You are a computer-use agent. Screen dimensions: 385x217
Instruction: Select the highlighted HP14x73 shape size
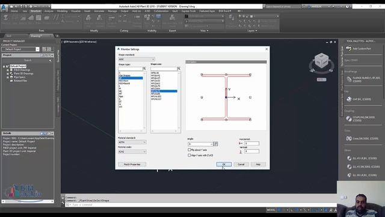[x=164, y=91]
